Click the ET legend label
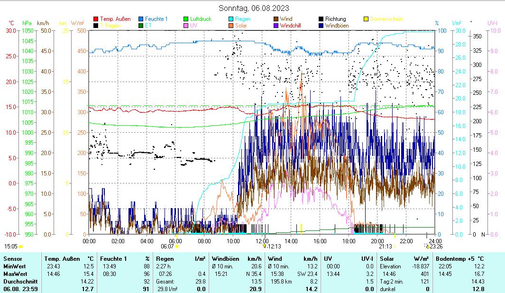 coord(148,26)
